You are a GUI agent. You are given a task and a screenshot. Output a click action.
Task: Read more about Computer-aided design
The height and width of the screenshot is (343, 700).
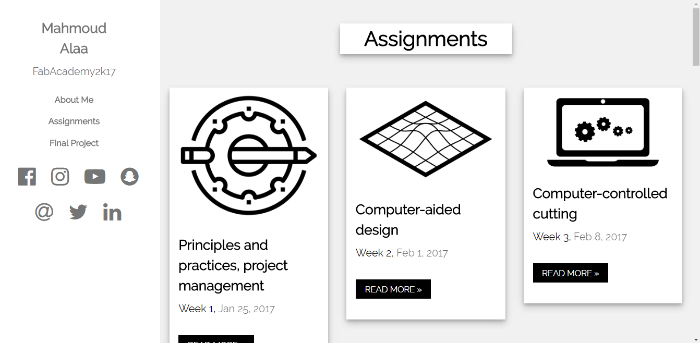click(393, 289)
